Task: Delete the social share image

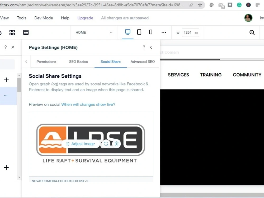Action: (116, 144)
